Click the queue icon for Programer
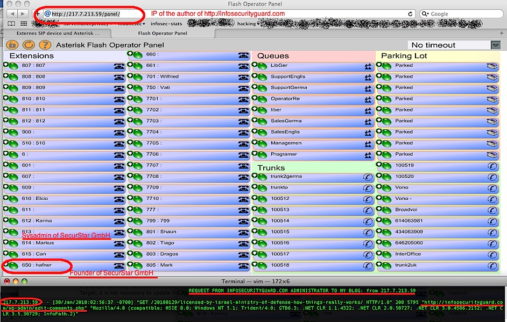The image size is (507, 322). pyautogui.click(x=368, y=155)
